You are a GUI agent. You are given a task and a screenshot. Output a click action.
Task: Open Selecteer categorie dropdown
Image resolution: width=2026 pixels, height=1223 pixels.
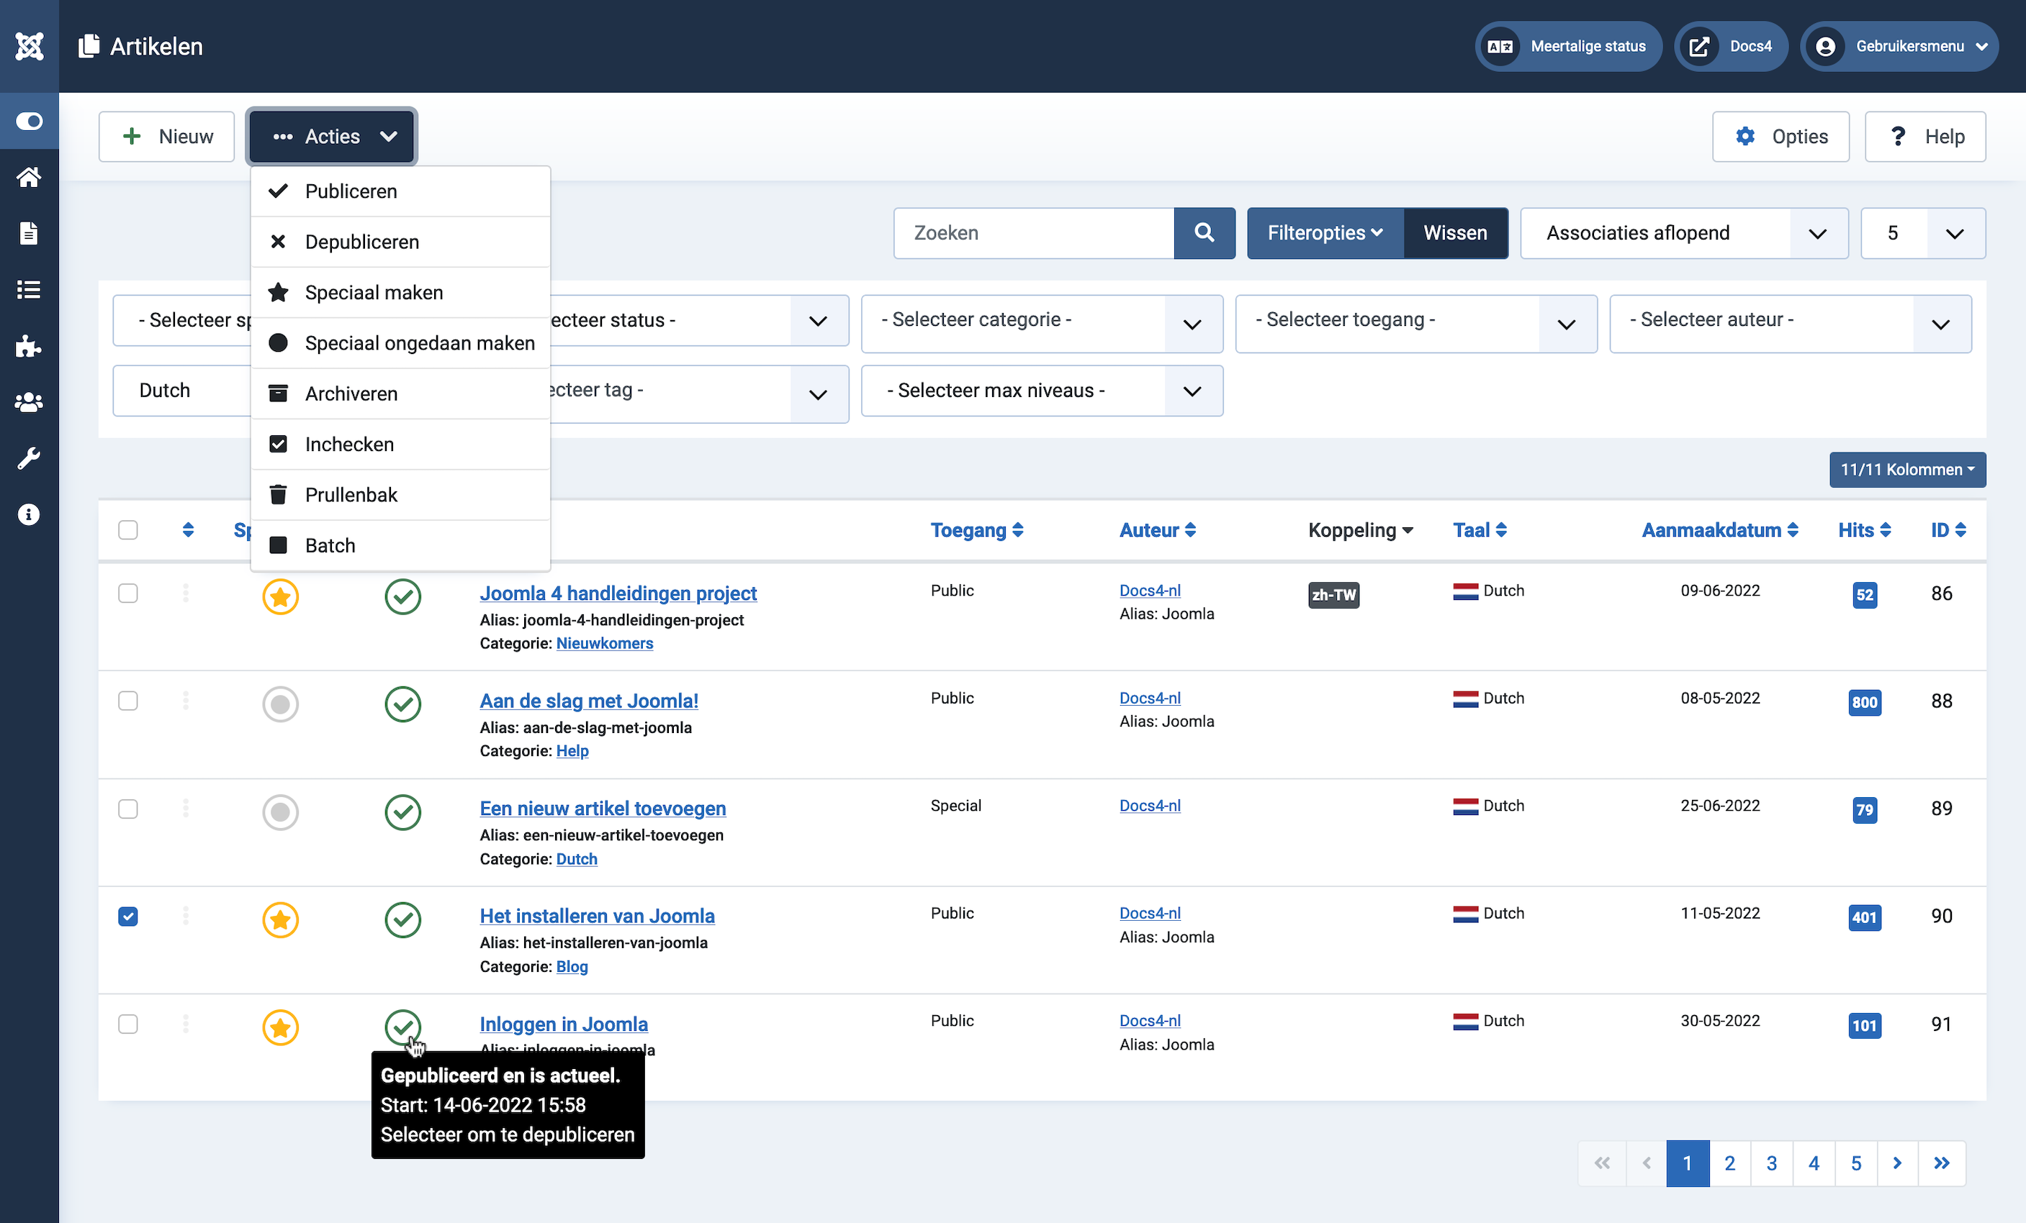click(x=1042, y=323)
